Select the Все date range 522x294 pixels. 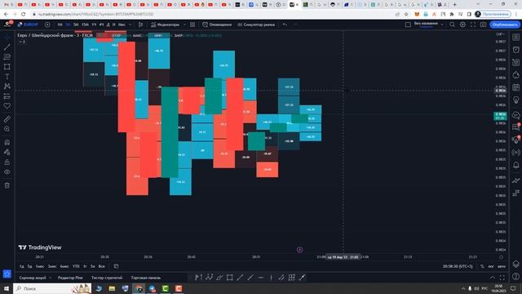click(101, 266)
